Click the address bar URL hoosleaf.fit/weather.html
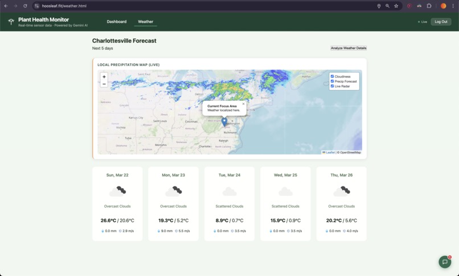 tap(64, 6)
